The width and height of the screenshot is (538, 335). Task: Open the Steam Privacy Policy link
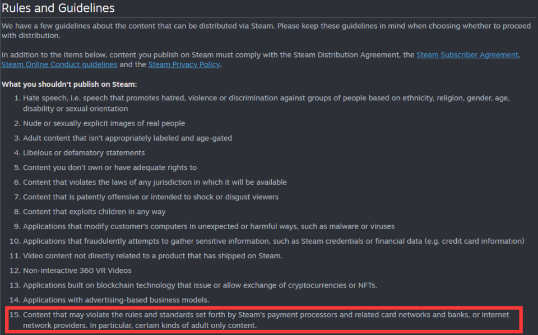(x=184, y=64)
